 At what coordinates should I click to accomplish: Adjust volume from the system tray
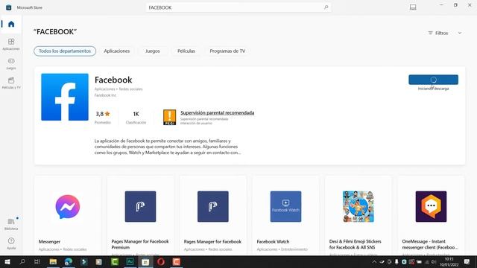coord(434,262)
